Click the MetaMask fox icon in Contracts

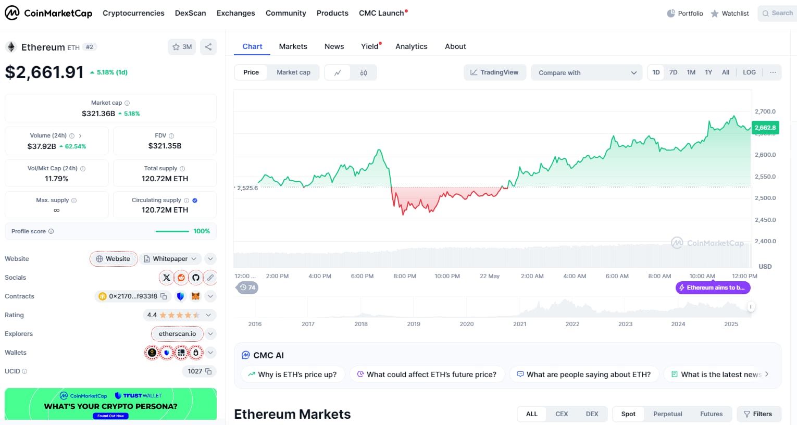[x=196, y=296]
